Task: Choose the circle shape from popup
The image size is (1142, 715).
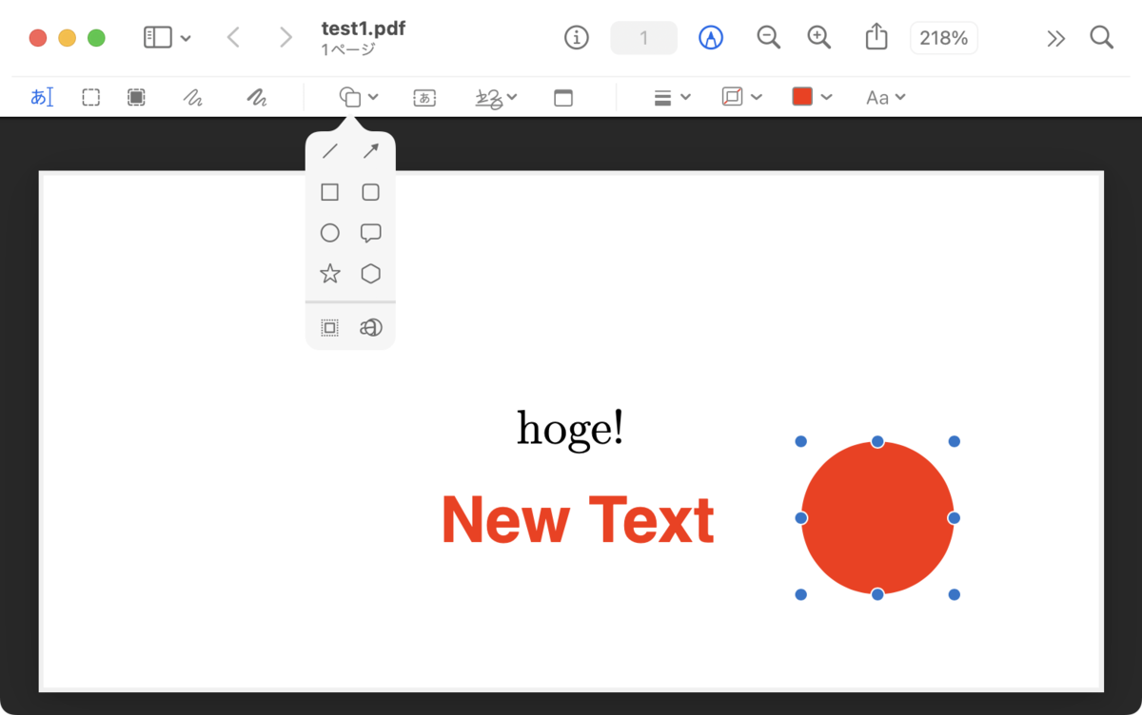Action: pos(330,233)
